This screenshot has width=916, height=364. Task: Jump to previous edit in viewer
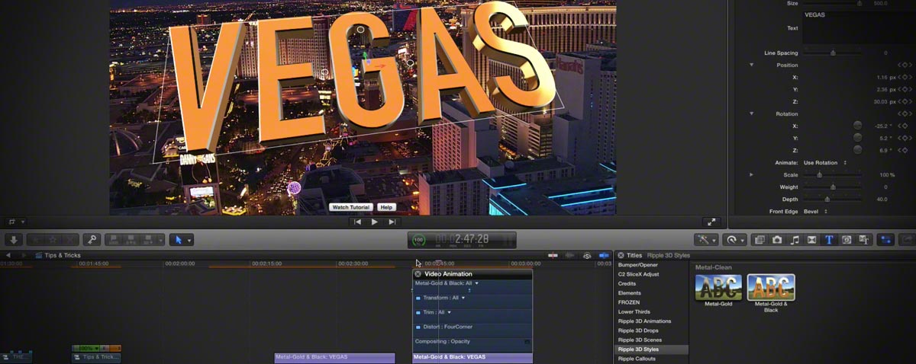tap(356, 222)
